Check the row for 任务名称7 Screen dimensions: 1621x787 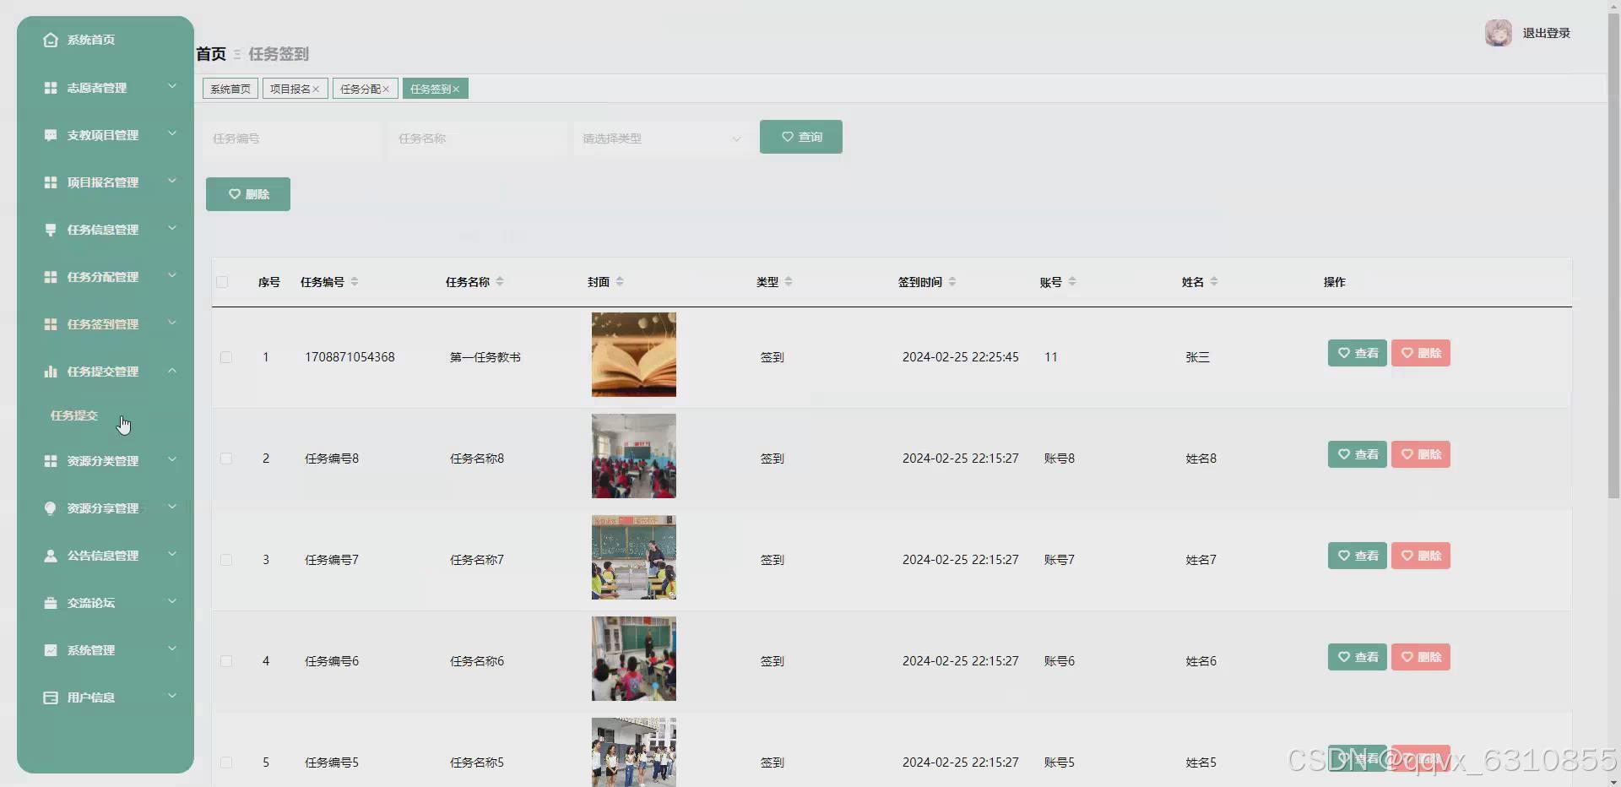tap(226, 560)
